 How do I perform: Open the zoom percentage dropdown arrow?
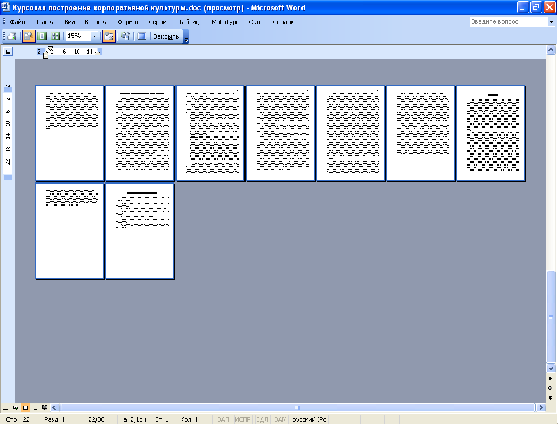(x=94, y=36)
